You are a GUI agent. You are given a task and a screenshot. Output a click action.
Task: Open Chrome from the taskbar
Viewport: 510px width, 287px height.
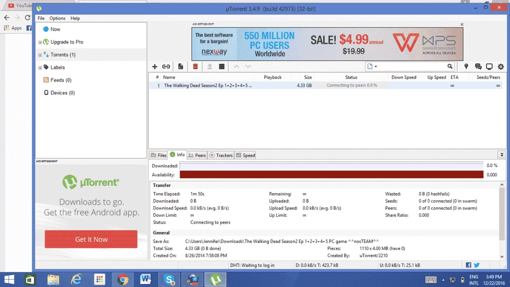[x=123, y=280]
